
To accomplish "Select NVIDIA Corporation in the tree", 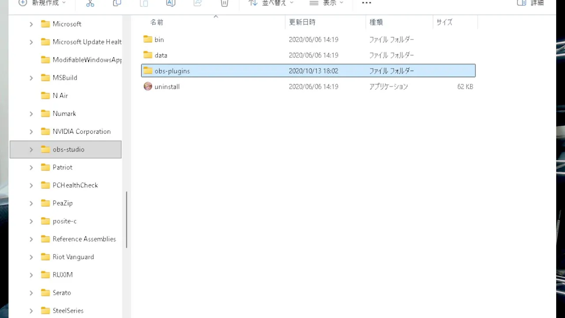I will click(82, 132).
